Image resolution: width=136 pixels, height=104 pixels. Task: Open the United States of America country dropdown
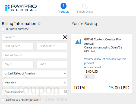[x=34, y=73]
